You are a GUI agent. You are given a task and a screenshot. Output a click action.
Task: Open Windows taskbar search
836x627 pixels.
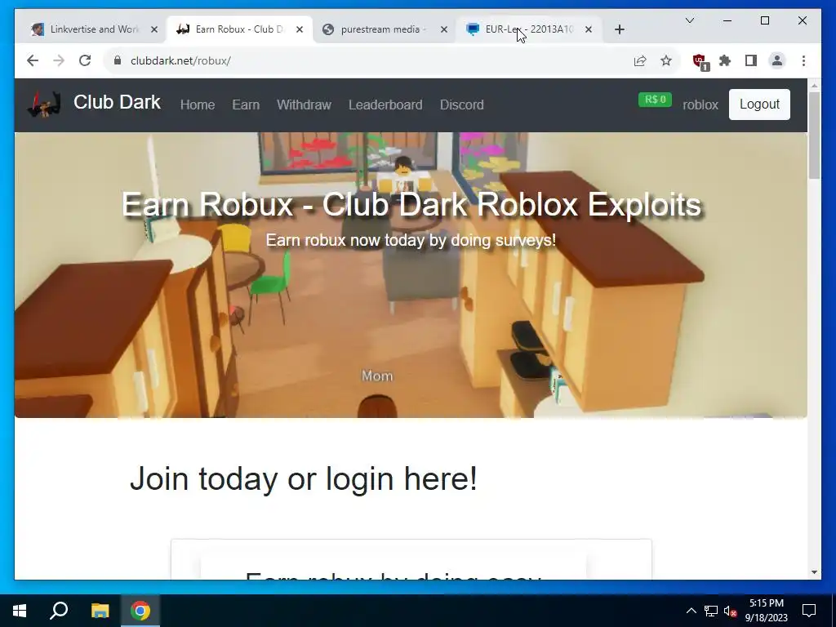click(x=59, y=611)
